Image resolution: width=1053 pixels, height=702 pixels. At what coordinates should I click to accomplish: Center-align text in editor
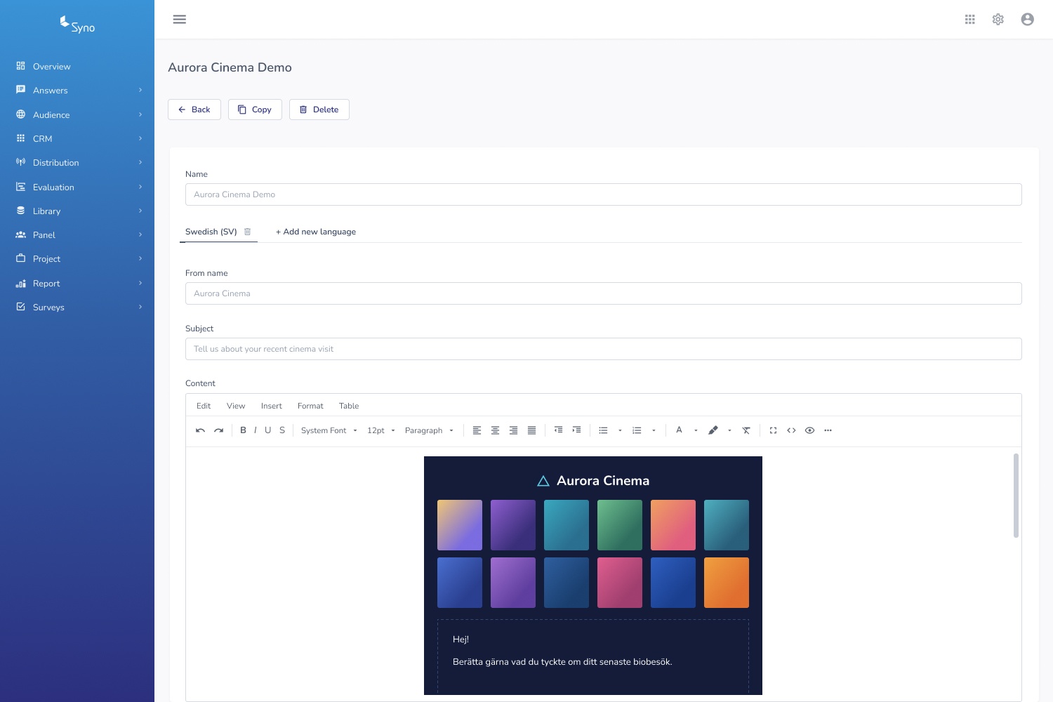click(x=495, y=430)
